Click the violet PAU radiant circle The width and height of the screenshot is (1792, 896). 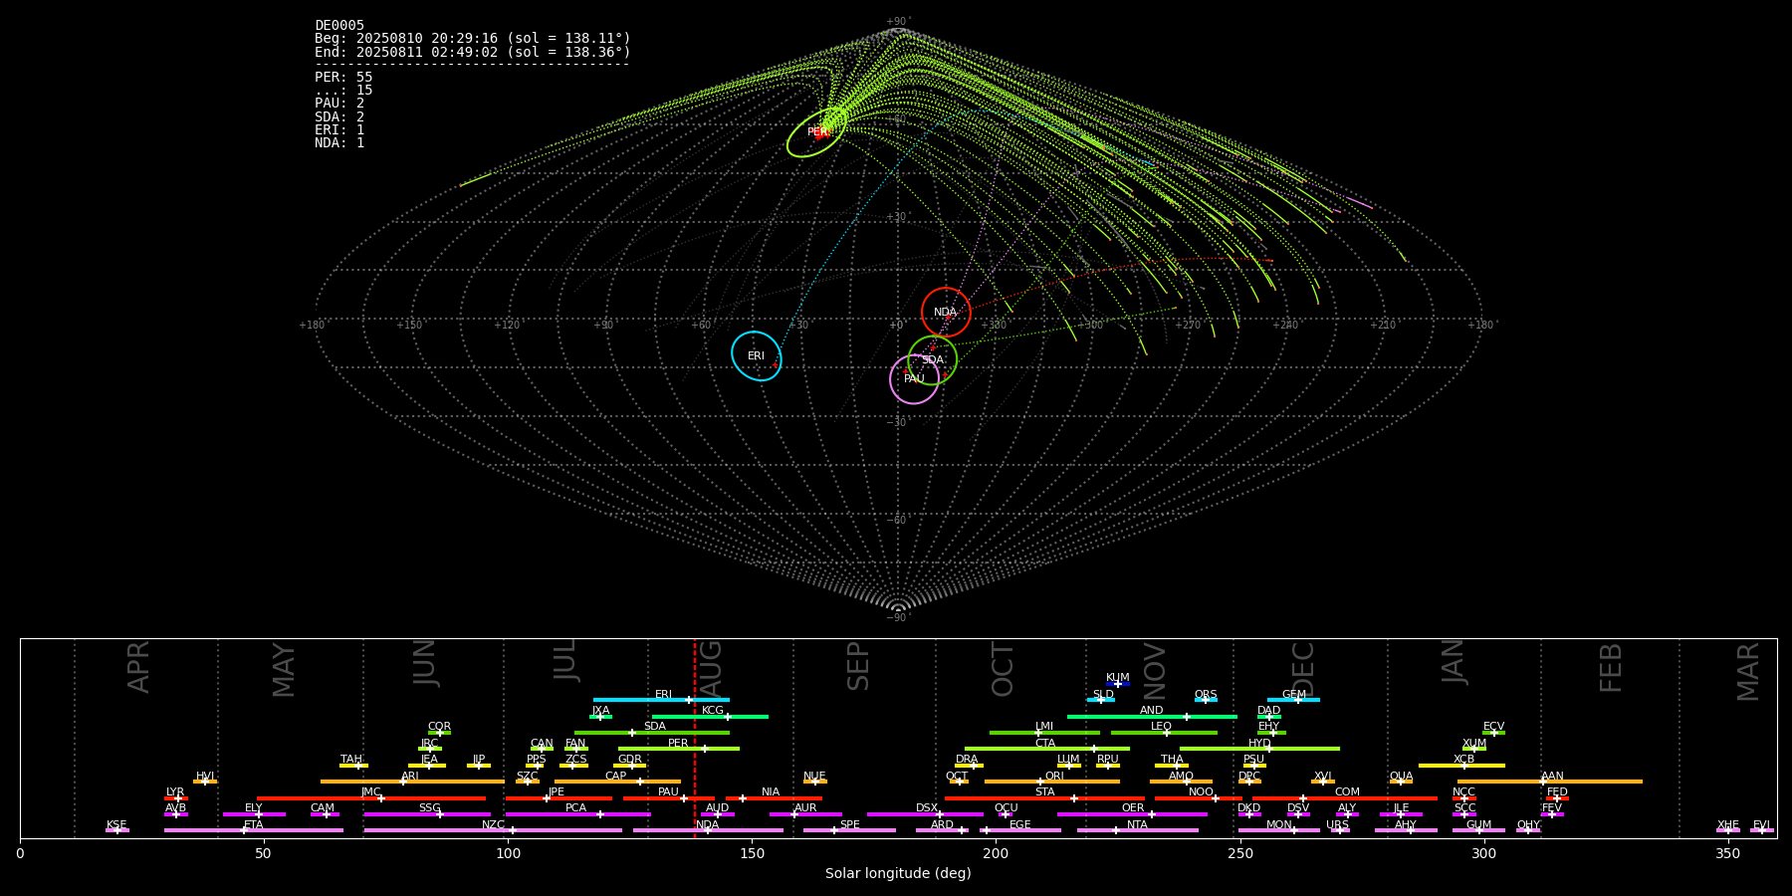(914, 378)
